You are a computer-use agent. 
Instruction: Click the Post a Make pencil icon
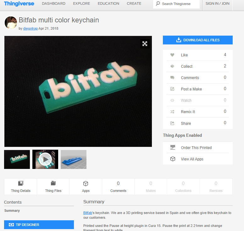pyautogui.click(x=172, y=89)
